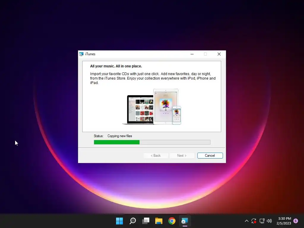Click the 'Copying new files' status text

tap(120, 136)
